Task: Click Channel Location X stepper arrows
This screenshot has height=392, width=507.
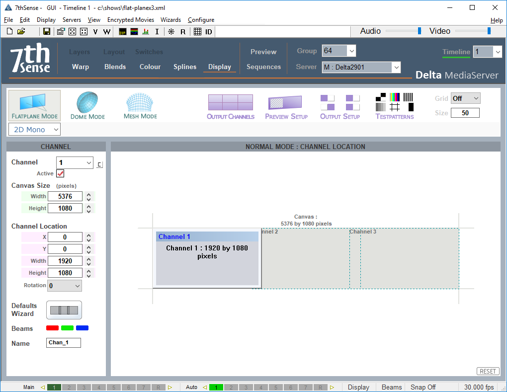Action: [88, 237]
